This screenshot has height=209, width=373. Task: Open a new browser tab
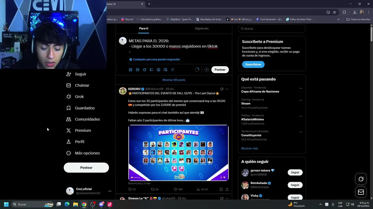[149, 4]
